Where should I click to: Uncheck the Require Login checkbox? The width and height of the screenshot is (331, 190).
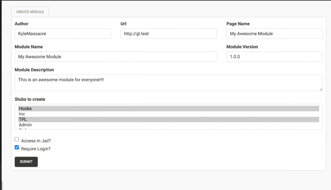click(17, 147)
